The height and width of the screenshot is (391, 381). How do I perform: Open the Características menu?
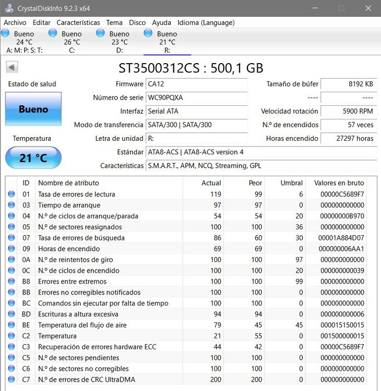pyautogui.click(x=78, y=23)
